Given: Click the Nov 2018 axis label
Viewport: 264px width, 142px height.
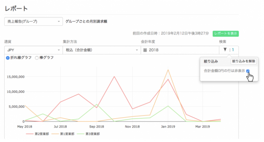Looking at the screenshot, I should [x=132, y=127].
